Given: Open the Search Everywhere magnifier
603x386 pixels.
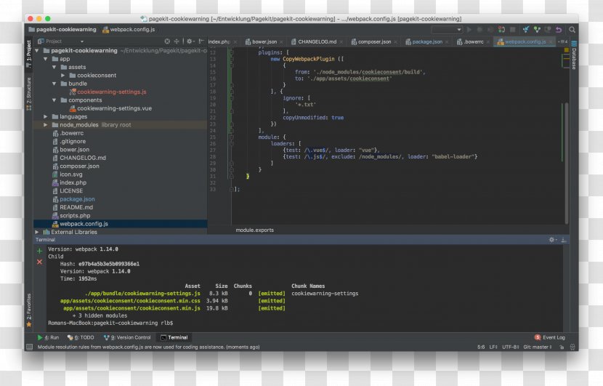Looking at the screenshot, I should pyautogui.click(x=572, y=30).
